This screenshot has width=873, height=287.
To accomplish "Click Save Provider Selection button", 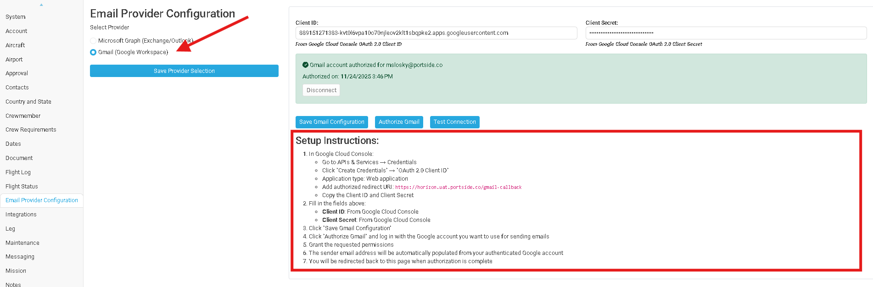I will click(x=184, y=71).
